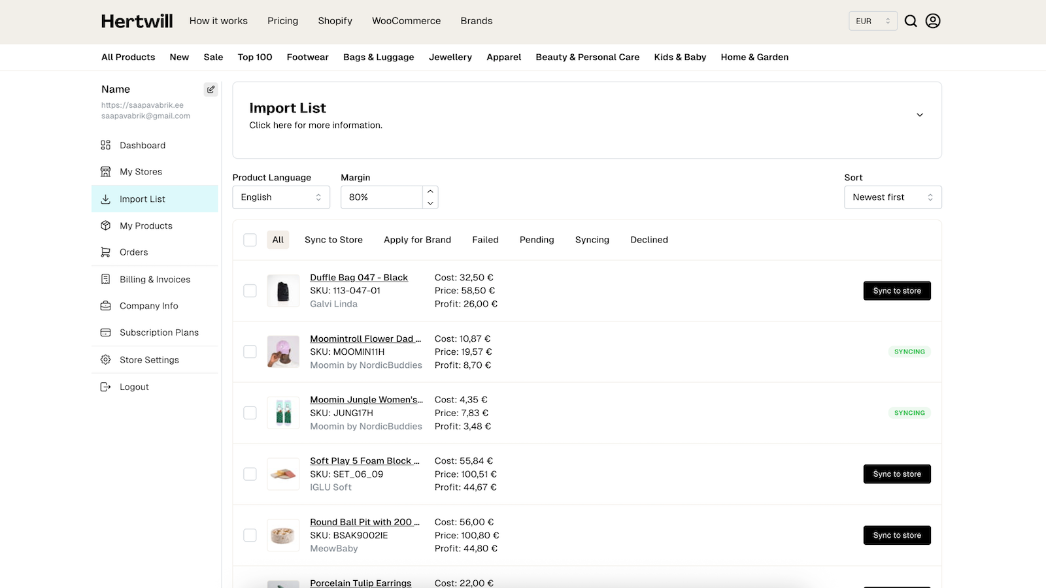Open the Product Language English dropdown
Image resolution: width=1046 pixels, height=588 pixels.
281,197
